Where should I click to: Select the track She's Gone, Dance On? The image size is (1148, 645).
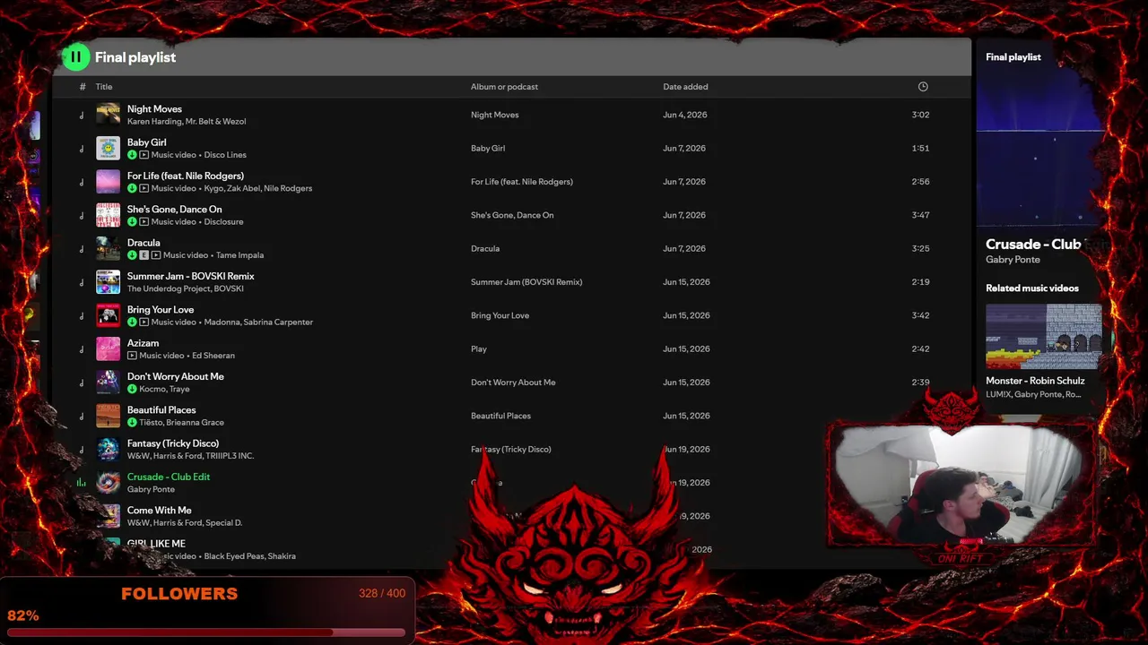(175, 210)
